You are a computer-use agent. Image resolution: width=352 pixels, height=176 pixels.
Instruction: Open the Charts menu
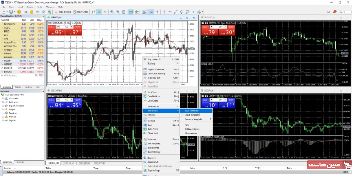[30, 7]
